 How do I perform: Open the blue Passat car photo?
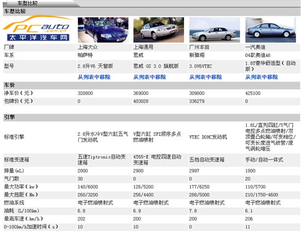click(x=103, y=30)
